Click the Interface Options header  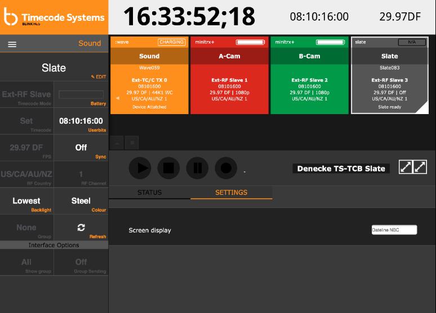click(54, 245)
